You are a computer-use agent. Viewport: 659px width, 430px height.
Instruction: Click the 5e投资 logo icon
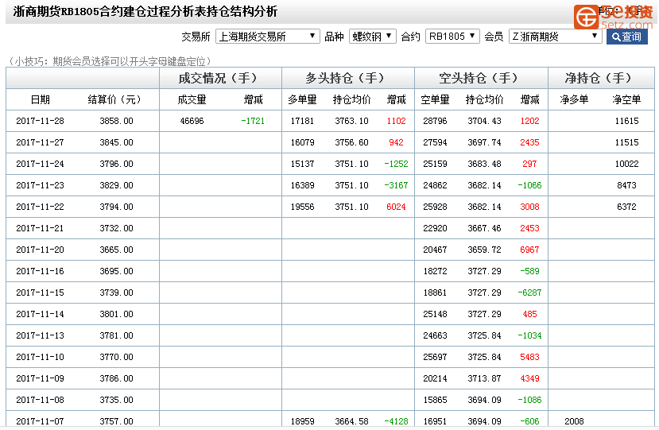[586, 17]
